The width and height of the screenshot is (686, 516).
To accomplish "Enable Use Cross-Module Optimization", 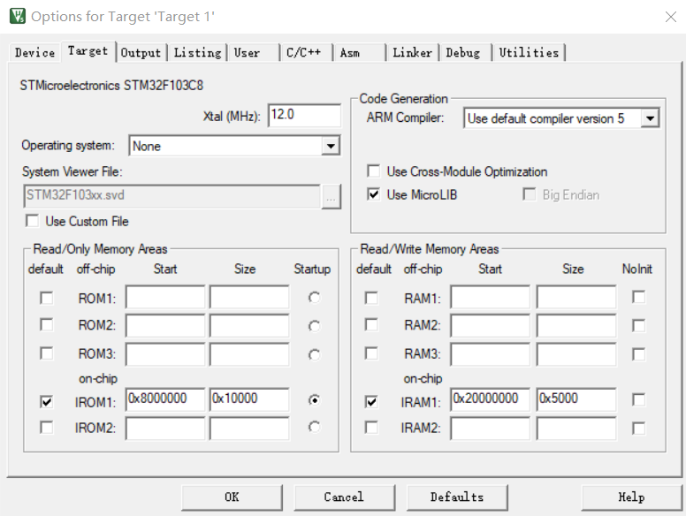I will (374, 171).
